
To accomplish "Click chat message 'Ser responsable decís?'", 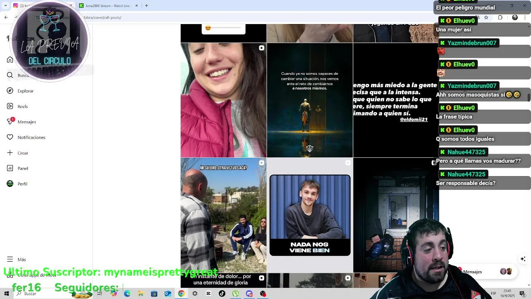I will (x=465, y=183).
